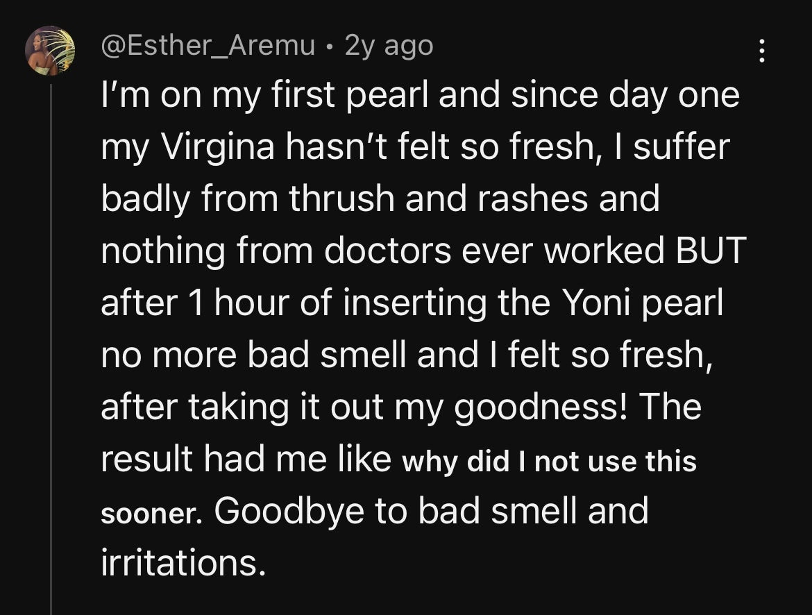Click the word "thrush" in the comment
This screenshot has height=615, width=812.
point(341,199)
